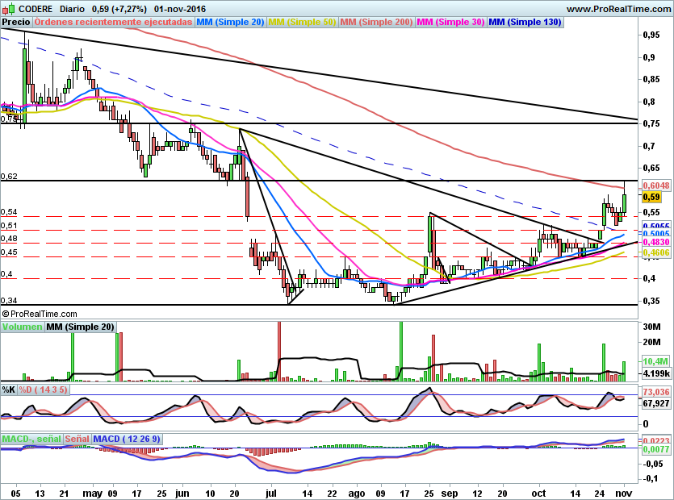Click the 67,927 stochastic value tag

656,403
